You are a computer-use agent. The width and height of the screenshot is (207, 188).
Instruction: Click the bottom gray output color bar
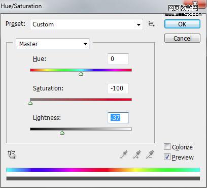pos(103,178)
